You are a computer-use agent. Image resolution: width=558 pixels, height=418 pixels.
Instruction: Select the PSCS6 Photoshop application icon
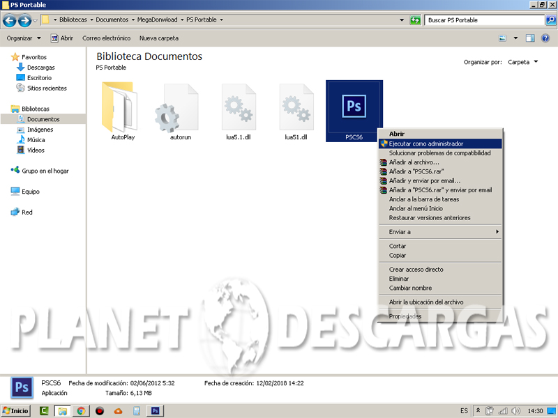click(x=354, y=111)
